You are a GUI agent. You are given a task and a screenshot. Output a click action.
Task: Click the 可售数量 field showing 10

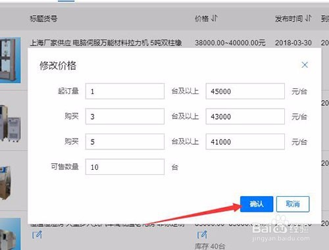pos(125,167)
